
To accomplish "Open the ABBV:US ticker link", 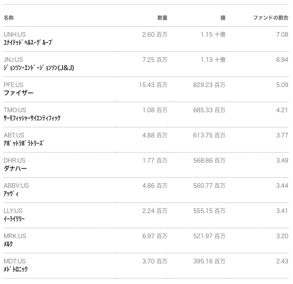I will [x=16, y=186].
